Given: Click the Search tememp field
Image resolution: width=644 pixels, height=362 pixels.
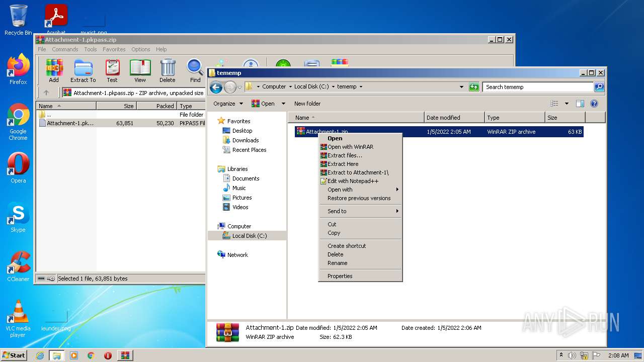Looking at the screenshot, I should (x=538, y=87).
